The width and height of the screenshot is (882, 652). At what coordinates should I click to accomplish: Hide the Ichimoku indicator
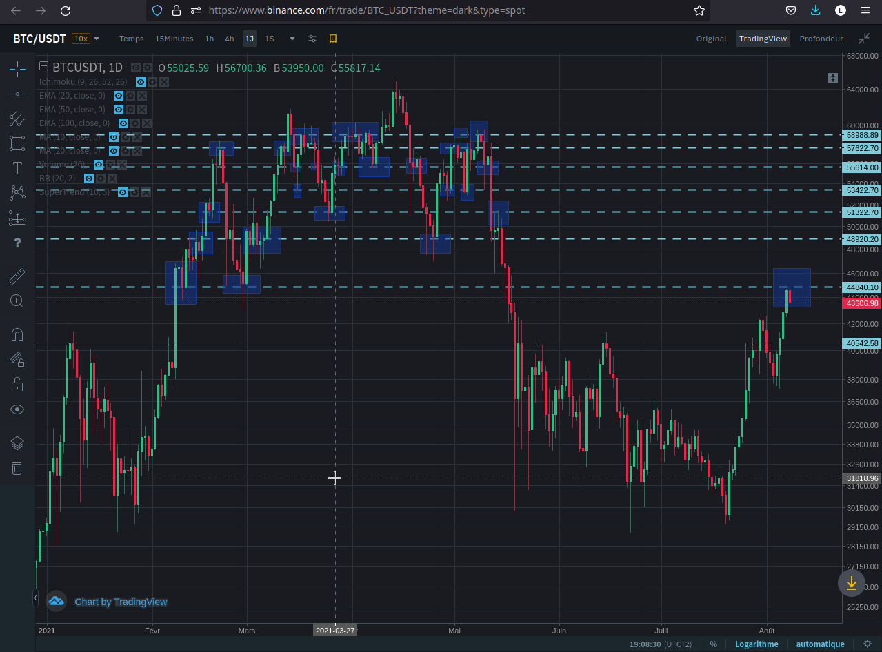click(140, 82)
